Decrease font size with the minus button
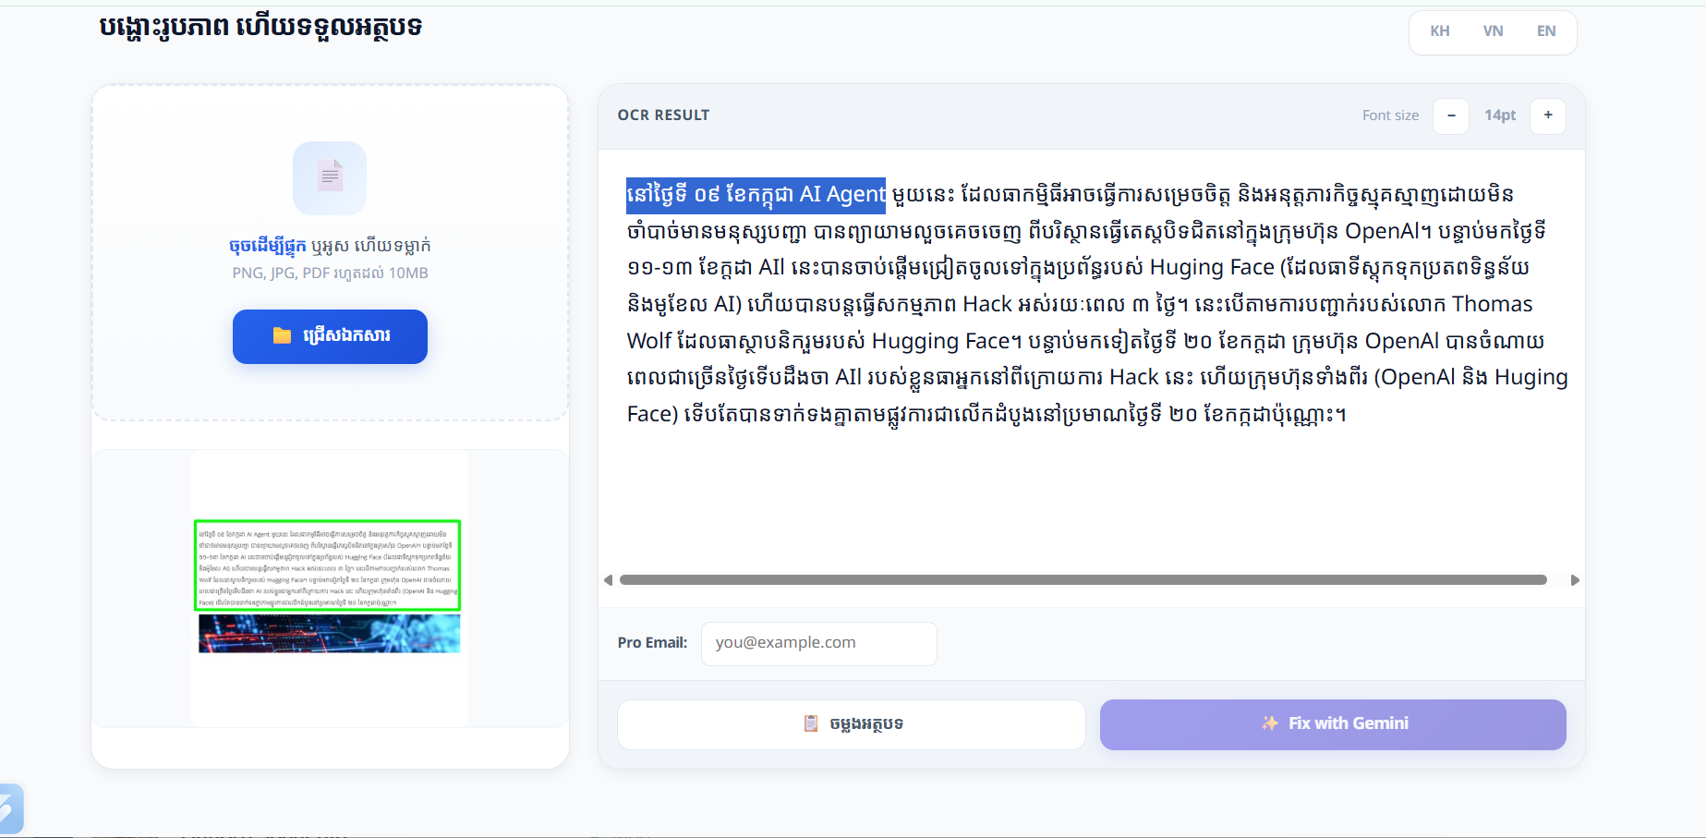Screen dimensions: 1706x838 tap(1451, 115)
